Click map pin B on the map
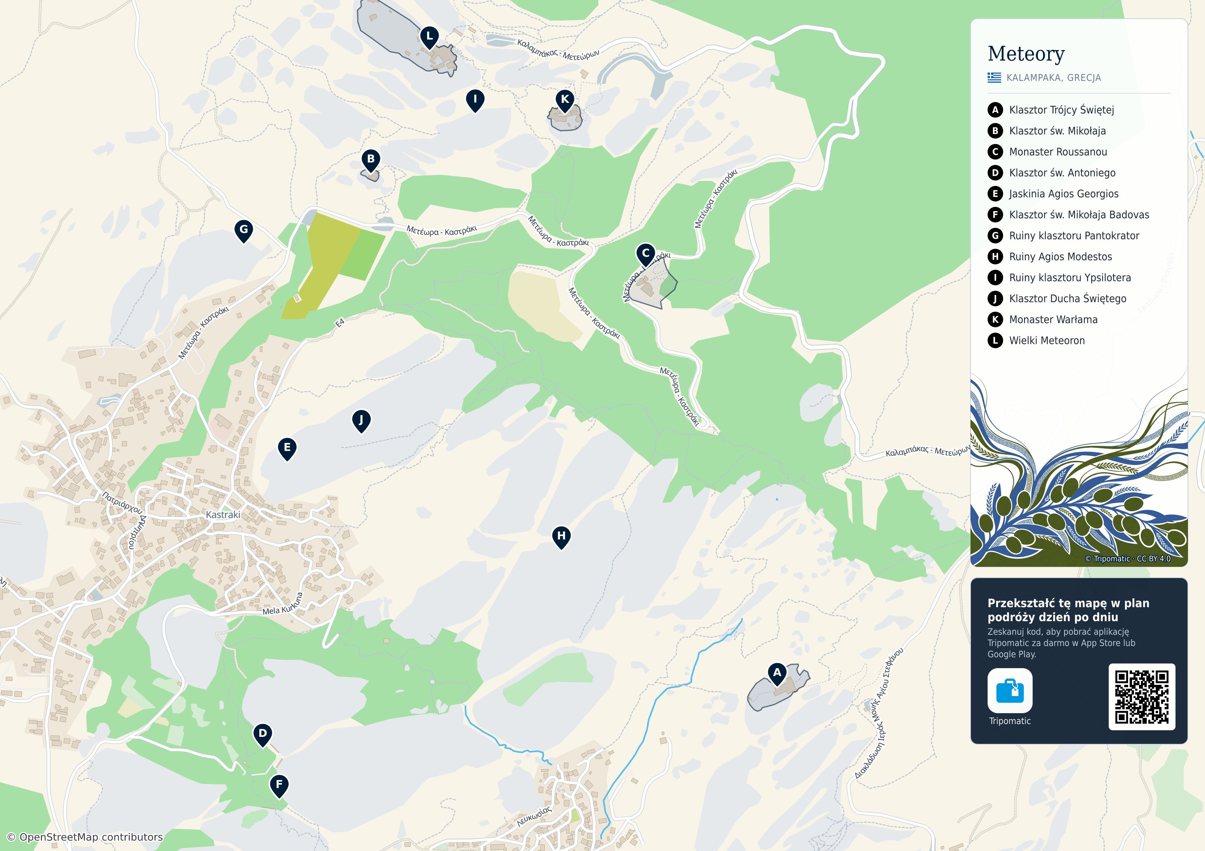Image resolution: width=1205 pixels, height=851 pixels. pyautogui.click(x=371, y=160)
